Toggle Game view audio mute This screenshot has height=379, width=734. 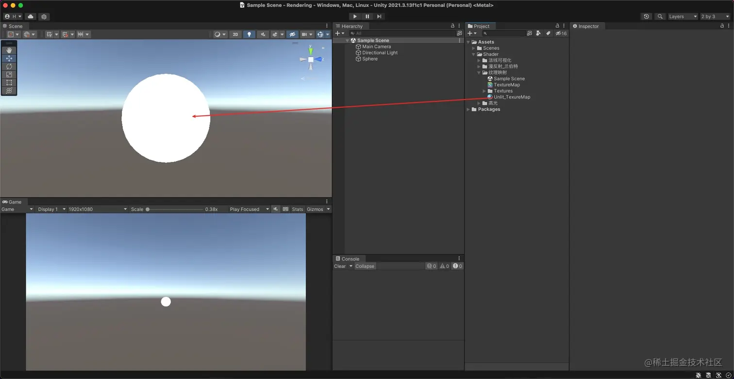point(276,209)
